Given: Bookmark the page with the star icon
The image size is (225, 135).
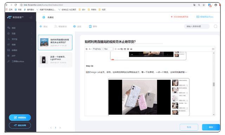Looking at the screenshot, I should pos(204,5).
